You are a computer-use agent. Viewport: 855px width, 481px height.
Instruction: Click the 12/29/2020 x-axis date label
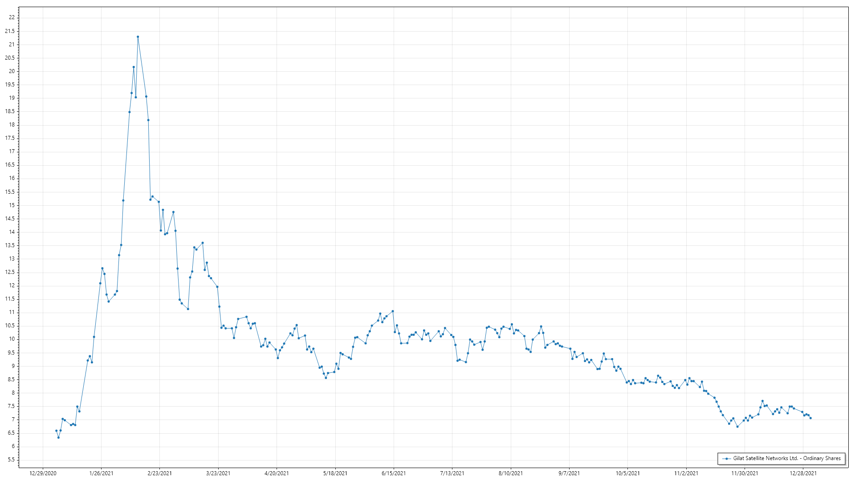pos(43,473)
